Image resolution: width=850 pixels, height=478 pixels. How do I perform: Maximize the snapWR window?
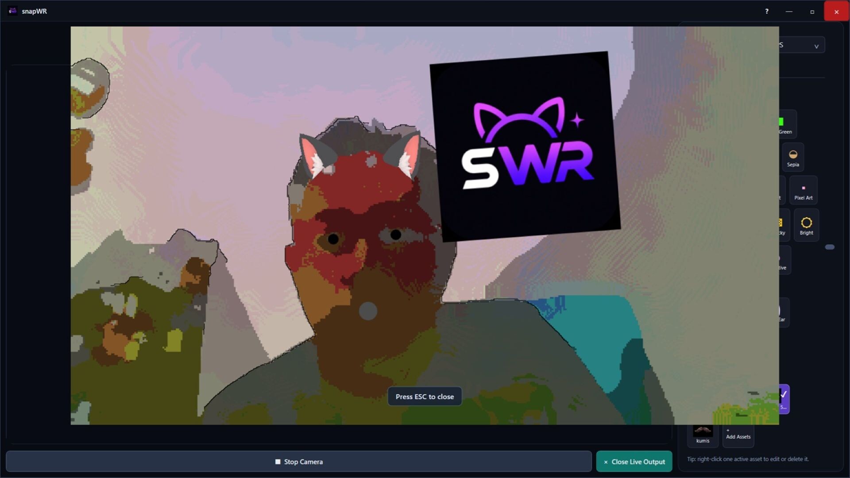[812, 12]
